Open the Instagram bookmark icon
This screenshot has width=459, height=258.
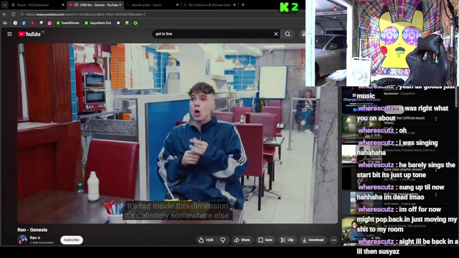49,23
